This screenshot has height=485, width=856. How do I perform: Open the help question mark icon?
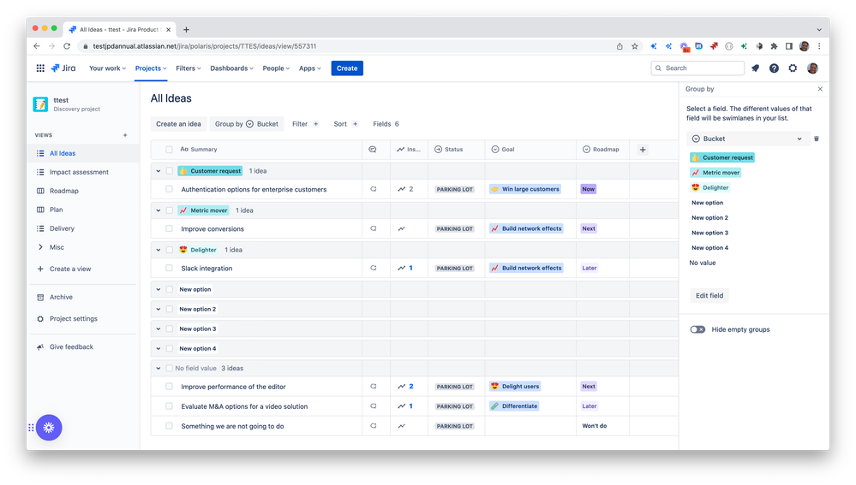tap(774, 68)
